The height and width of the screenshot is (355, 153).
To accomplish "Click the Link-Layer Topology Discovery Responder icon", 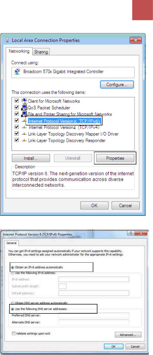I will 24,141.
